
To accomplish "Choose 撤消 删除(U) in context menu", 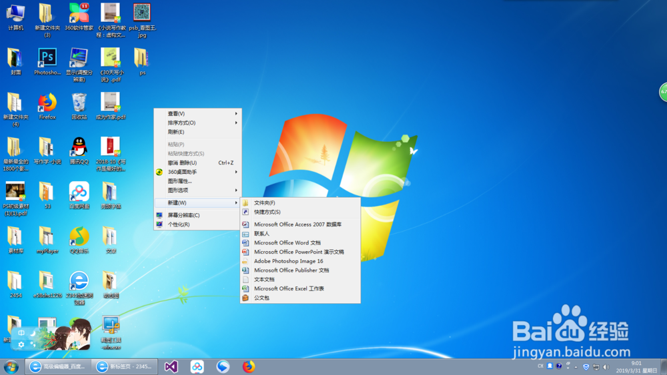I will point(198,163).
